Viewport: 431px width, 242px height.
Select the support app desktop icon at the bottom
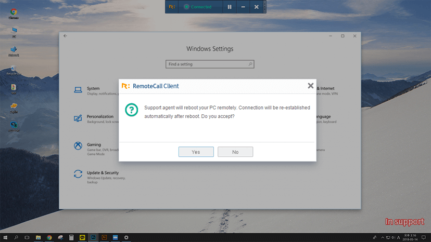(14, 127)
